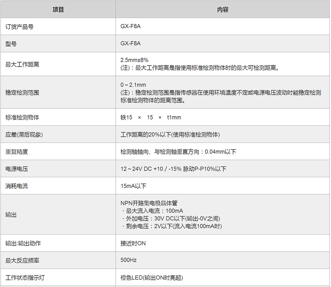Select the 应差(滞后现象) label cell
Viewport: 331px width, 287px height.
click(24, 135)
